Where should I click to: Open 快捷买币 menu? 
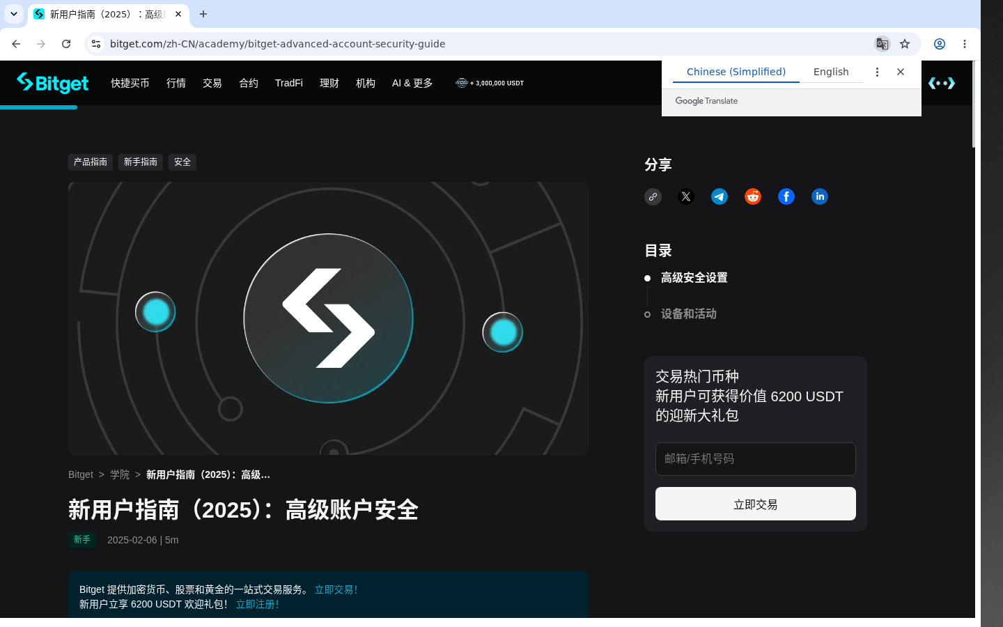point(130,83)
